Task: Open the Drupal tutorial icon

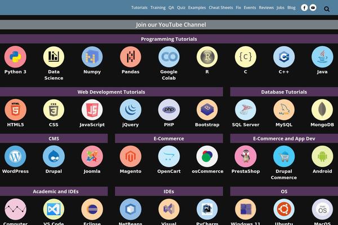Action: click(x=54, y=156)
